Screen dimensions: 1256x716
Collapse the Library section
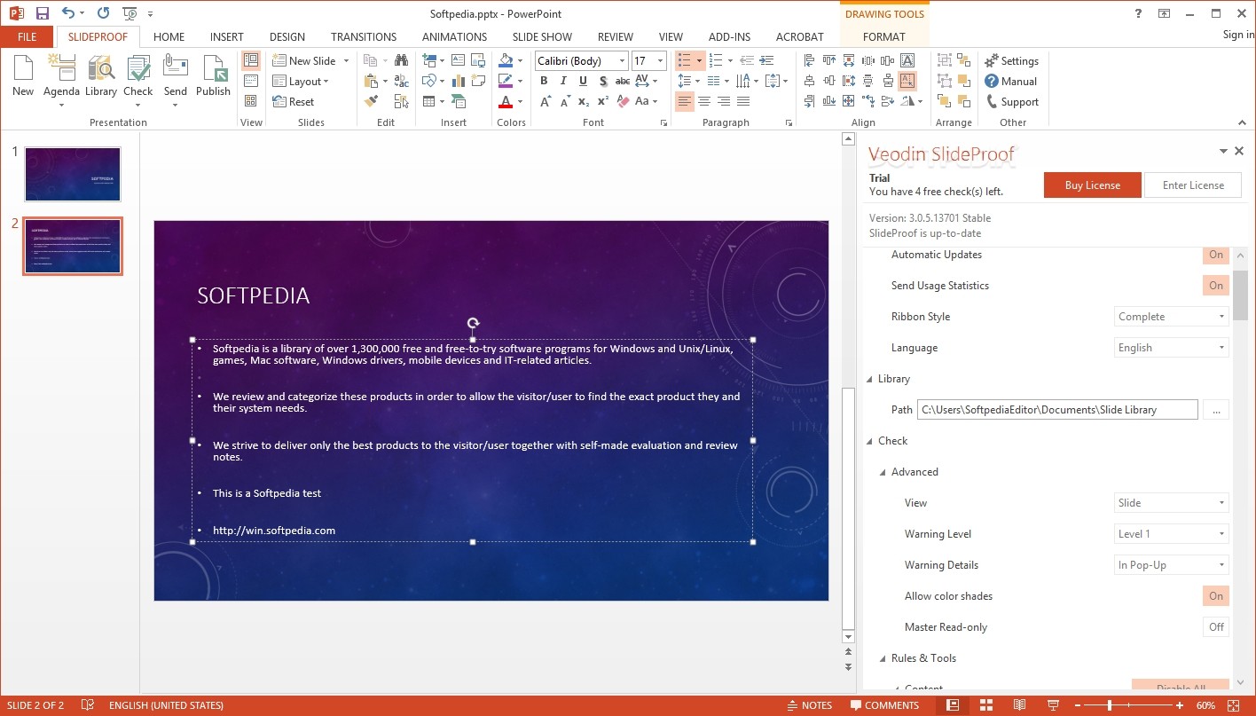pos(870,379)
